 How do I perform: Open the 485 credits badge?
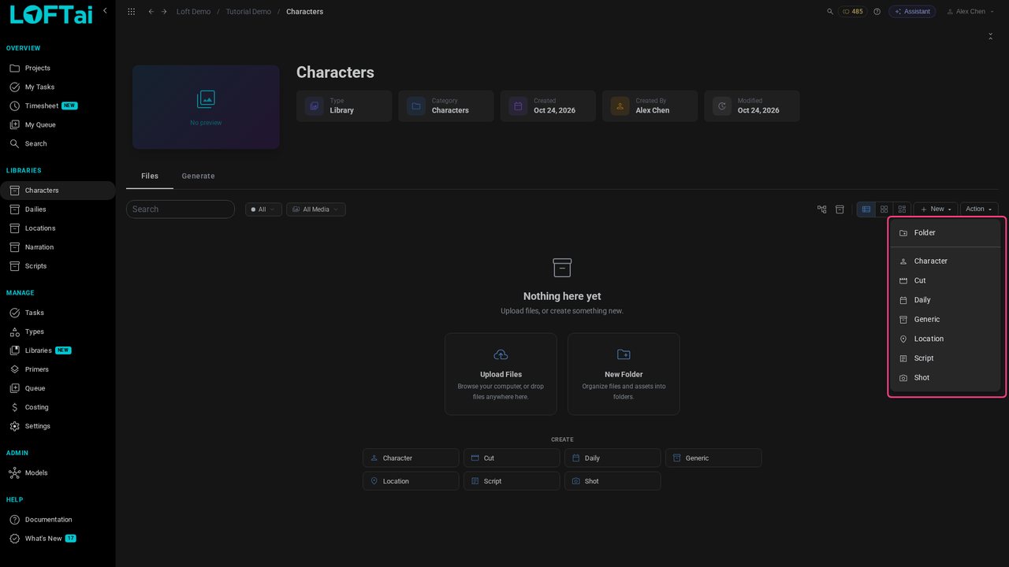tap(853, 12)
